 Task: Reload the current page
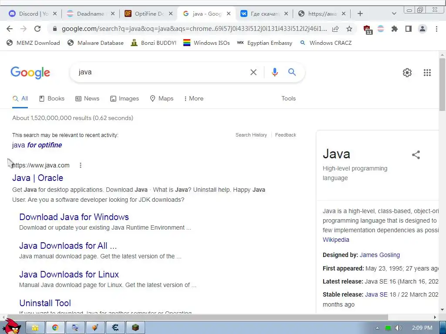tap(37, 29)
